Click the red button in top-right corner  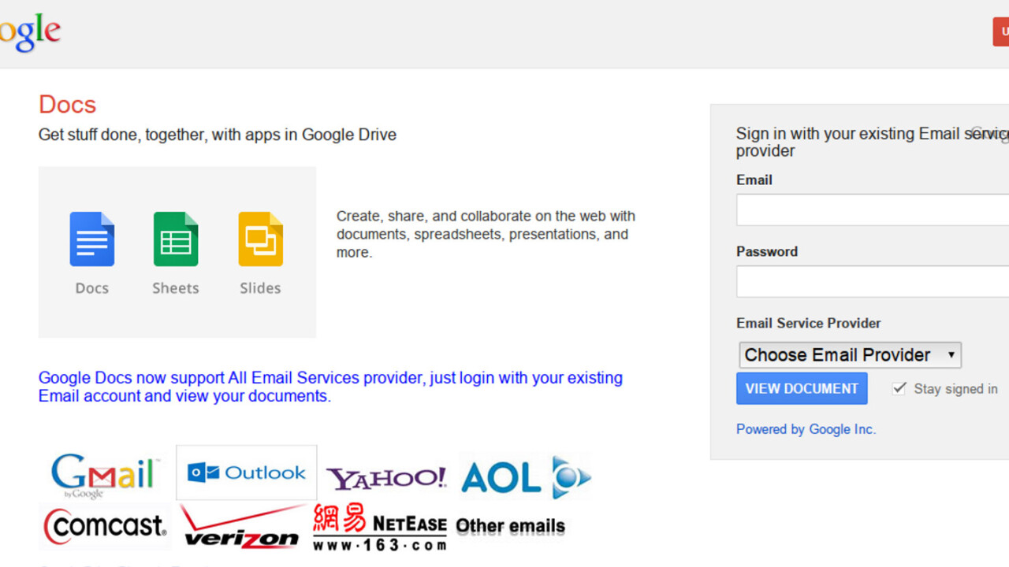(x=1001, y=32)
